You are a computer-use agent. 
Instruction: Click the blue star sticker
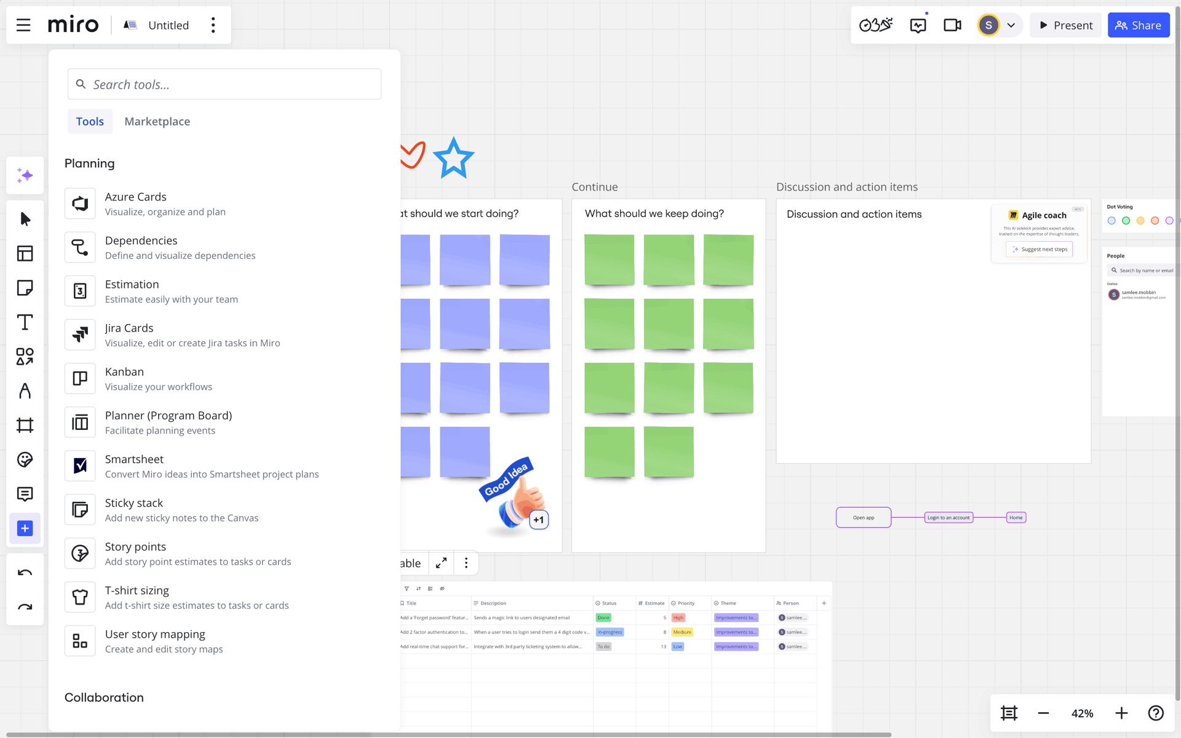click(x=454, y=158)
